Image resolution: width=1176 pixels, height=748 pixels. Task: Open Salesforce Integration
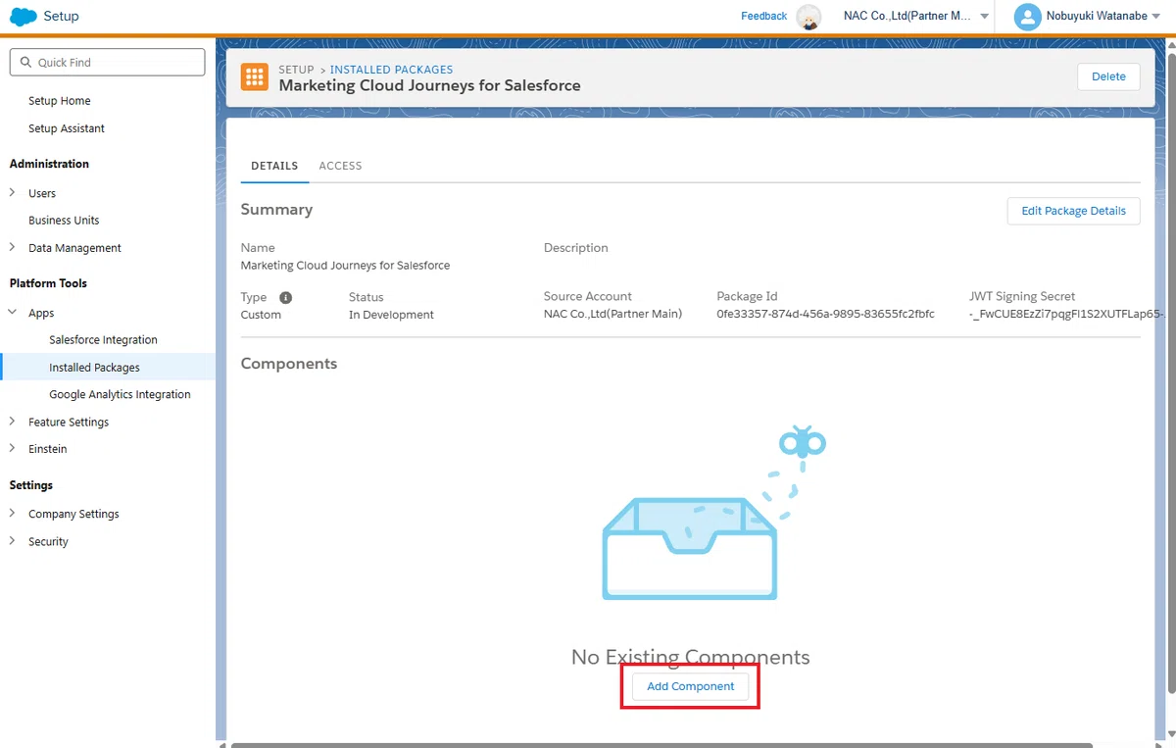coord(103,340)
